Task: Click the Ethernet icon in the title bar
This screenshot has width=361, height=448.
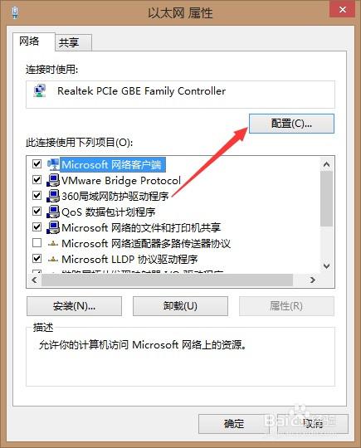Action: (15, 12)
